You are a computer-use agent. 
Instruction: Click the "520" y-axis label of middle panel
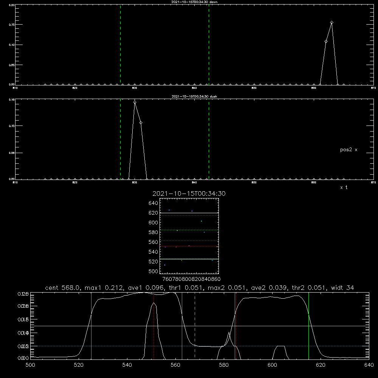(x=153, y=262)
